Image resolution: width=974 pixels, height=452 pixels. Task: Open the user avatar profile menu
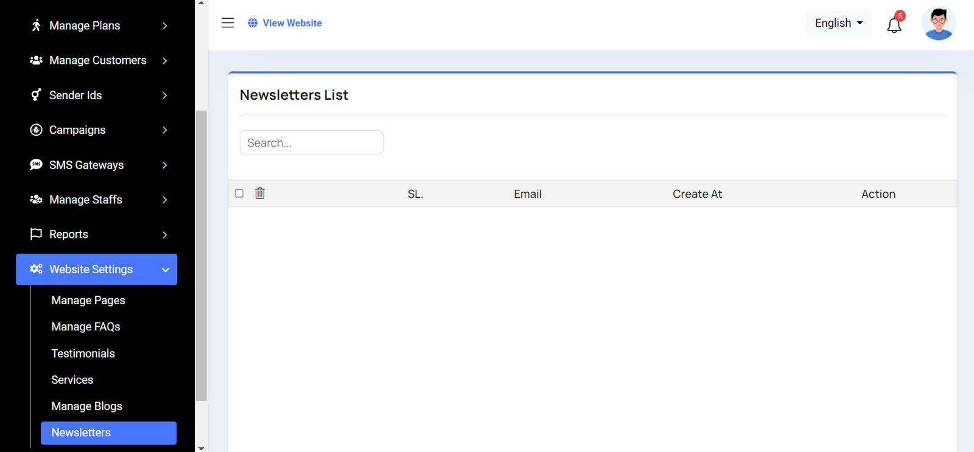[x=939, y=23]
